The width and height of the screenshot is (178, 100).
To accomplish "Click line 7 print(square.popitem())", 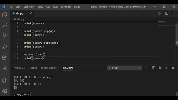I will coord(41,43).
